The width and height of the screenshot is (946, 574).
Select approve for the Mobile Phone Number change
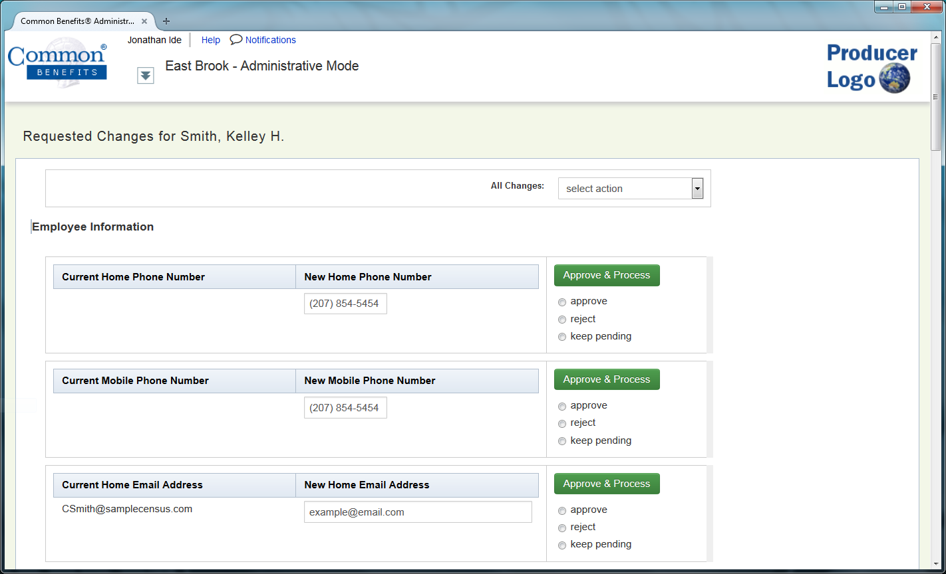tap(562, 406)
